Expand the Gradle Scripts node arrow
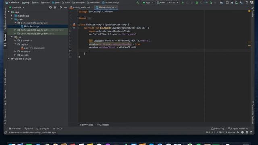The width and height of the screenshot is (258, 145). tap(9, 58)
